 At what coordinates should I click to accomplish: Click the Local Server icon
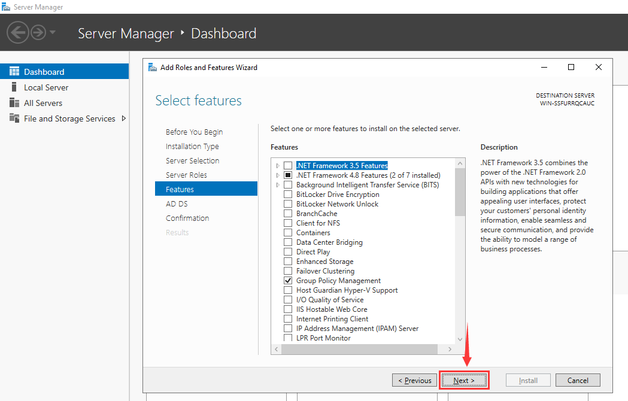pyautogui.click(x=14, y=87)
